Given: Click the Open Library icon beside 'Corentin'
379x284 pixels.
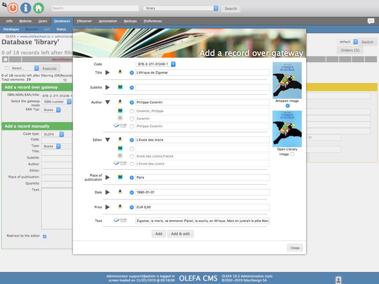Looking at the screenshot, I should point(120,118).
